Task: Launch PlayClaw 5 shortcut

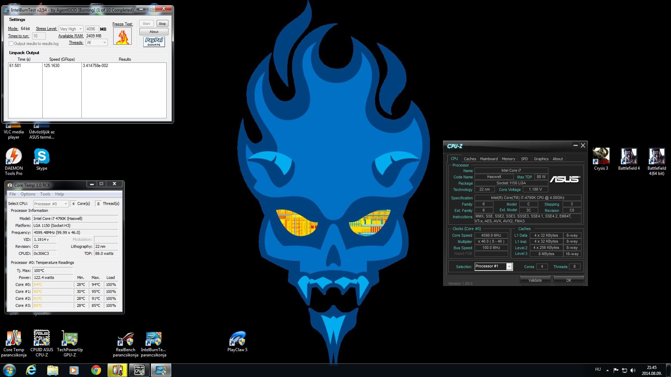Action: coord(237,339)
